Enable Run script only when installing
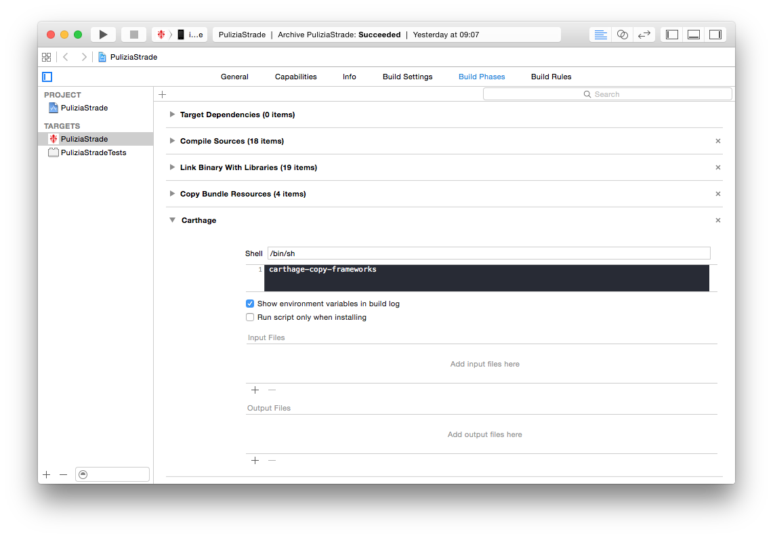 point(250,318)
